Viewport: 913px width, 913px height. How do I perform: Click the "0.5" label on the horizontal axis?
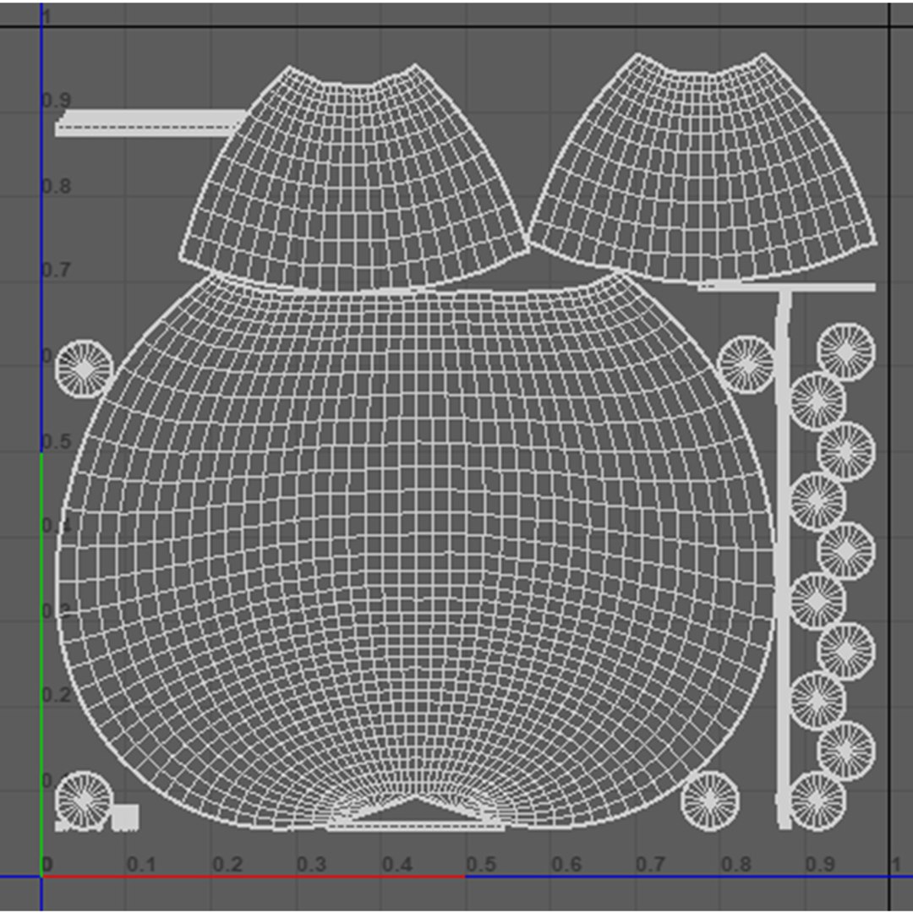click(481, 864)
